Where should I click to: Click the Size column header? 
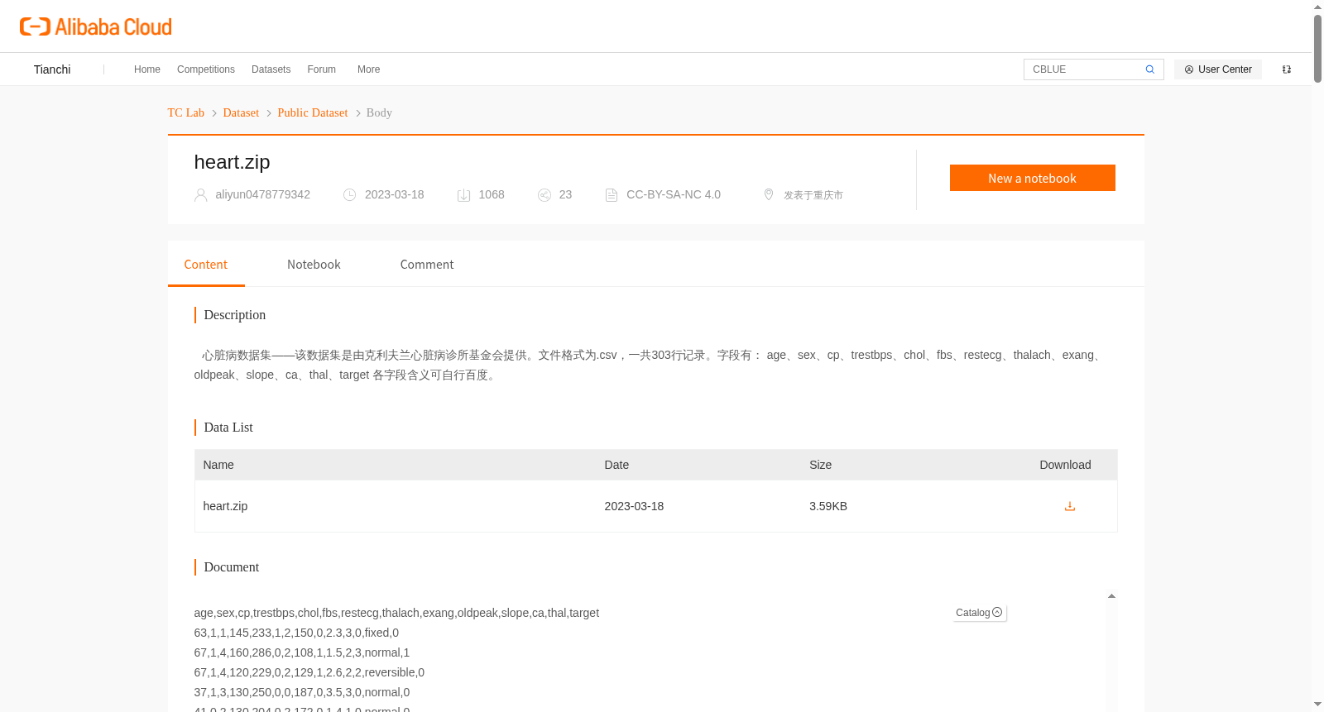point(821,465)
